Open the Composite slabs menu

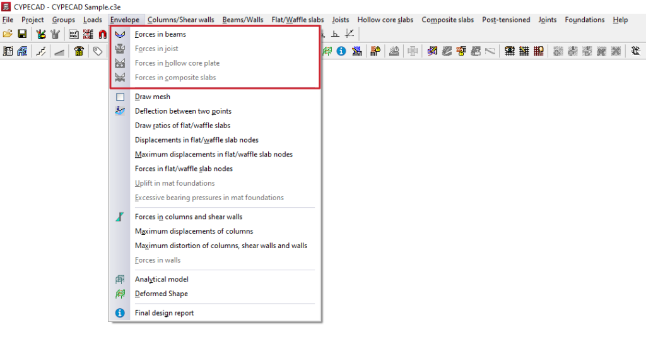coord(447,20)
